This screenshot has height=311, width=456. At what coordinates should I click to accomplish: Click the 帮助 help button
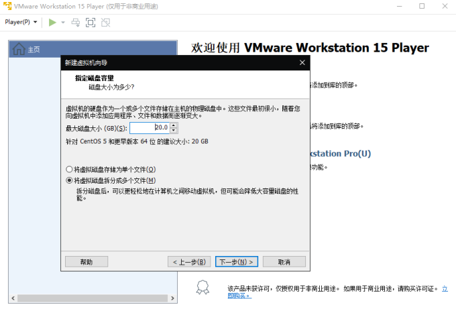coord(87,261)
